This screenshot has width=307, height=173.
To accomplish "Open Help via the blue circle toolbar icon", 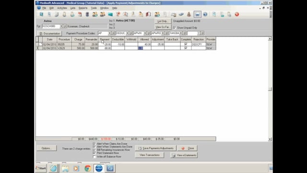I will tap(205, 14).
